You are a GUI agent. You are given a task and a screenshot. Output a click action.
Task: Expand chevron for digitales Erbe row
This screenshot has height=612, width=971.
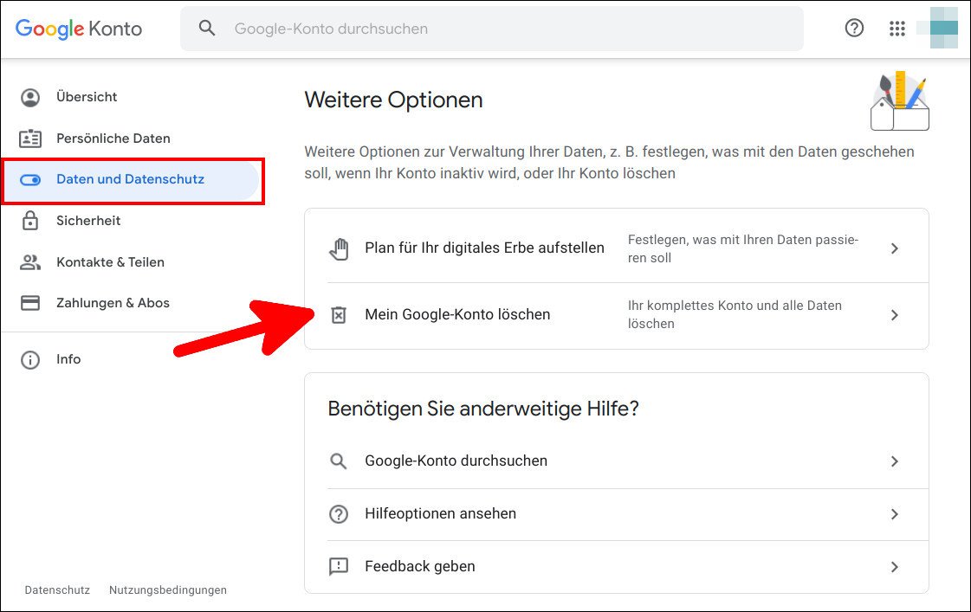pyautogui.click(x=894, y=248)
